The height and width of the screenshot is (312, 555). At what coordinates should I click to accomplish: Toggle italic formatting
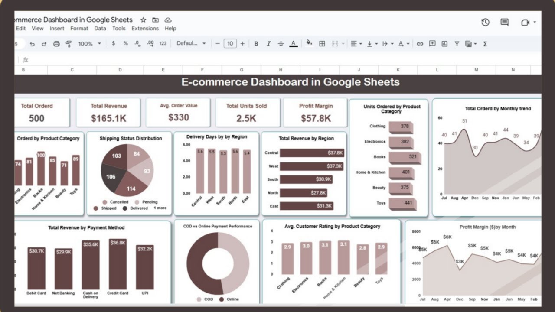[x=268, y=44]
